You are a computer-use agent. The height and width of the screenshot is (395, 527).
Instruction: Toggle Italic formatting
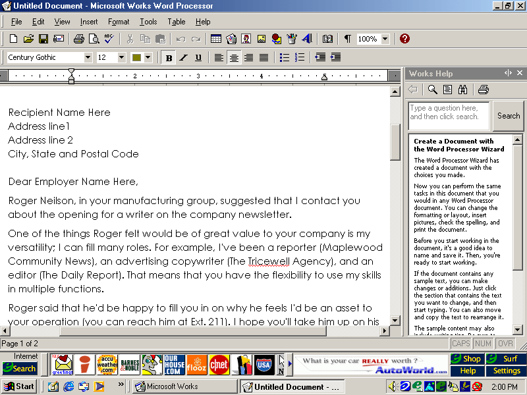click(183, 57)
